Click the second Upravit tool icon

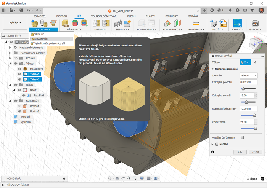pyautogui.click(x=106, y=23)
